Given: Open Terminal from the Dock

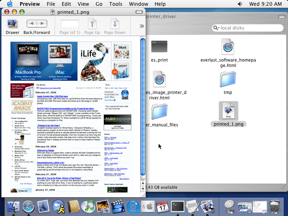Looking at the screenshot, I should click(x=178, y=206).
